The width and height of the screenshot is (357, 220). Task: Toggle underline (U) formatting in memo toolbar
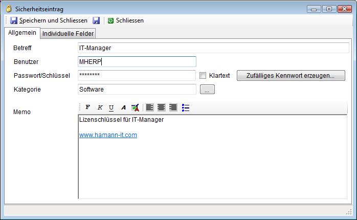coord(111,107)
